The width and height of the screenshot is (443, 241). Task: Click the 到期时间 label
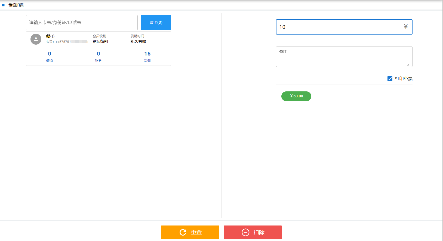coord(137,36)
